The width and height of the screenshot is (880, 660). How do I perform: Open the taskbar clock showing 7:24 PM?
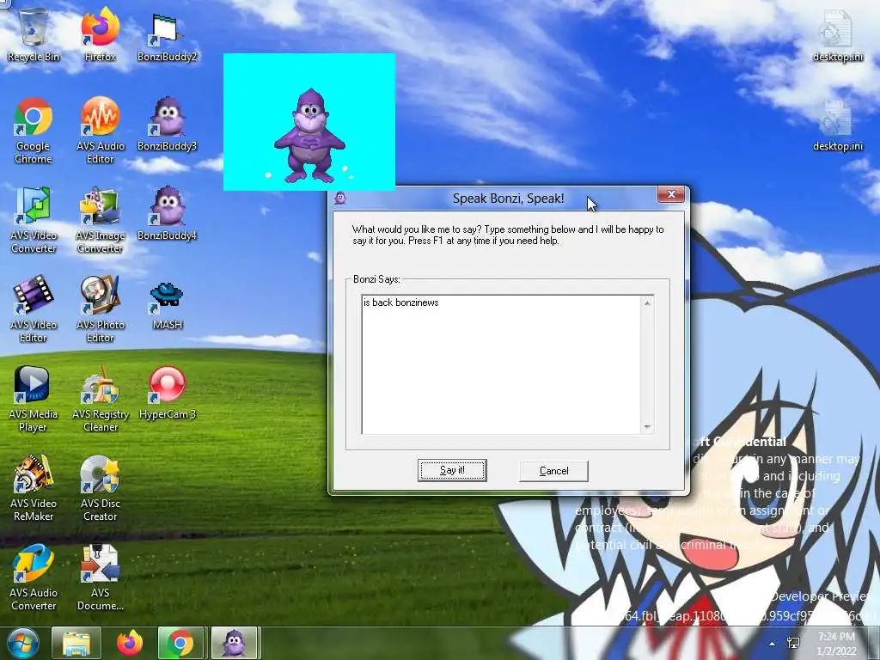(x=837, y=644)
